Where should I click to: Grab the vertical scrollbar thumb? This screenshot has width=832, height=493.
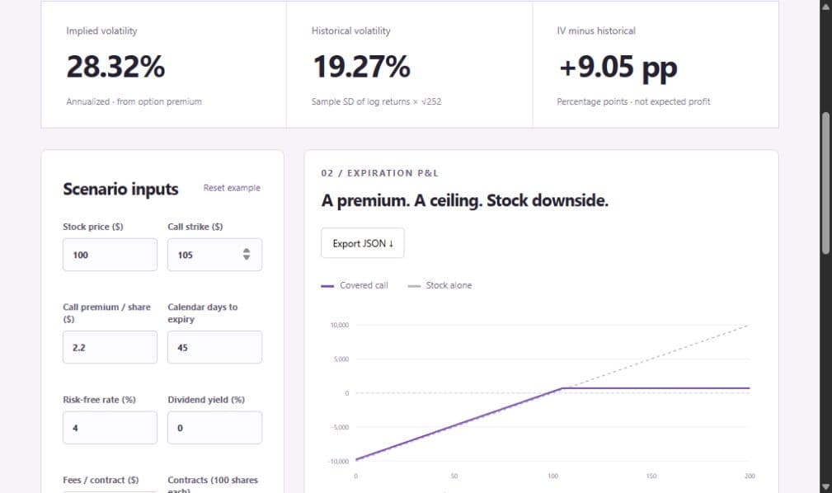tap(825, 183)
